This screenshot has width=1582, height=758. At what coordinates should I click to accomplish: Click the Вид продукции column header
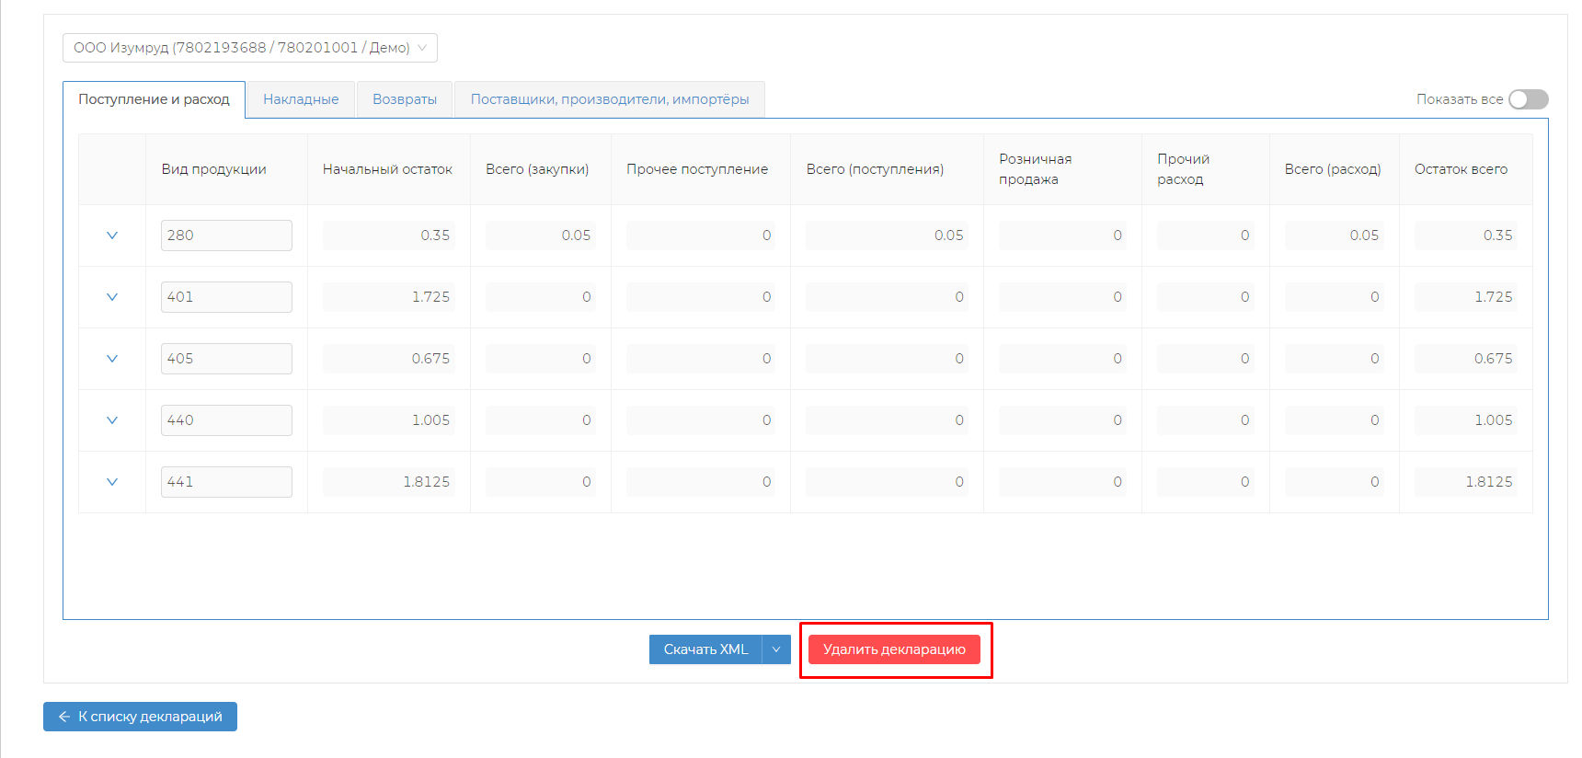(x=214, y=169)
